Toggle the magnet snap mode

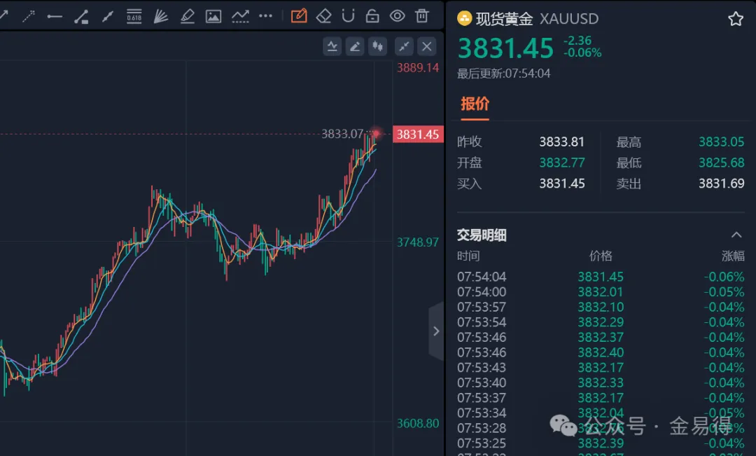point(348,15)
